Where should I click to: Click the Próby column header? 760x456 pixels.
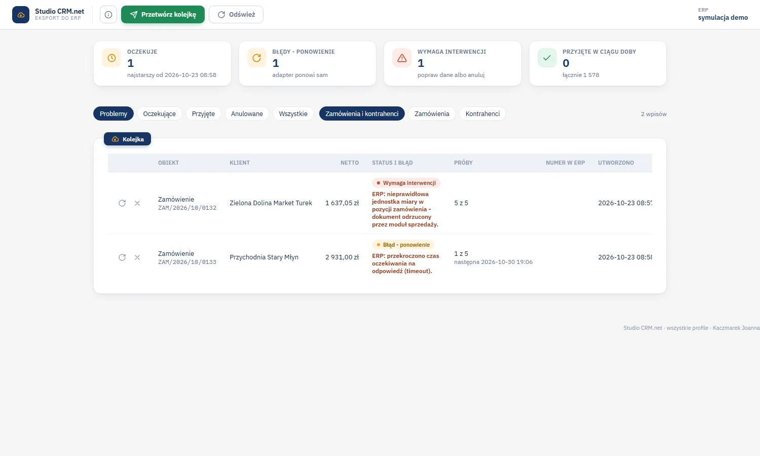pyautogui.click(x=463, y=163)
